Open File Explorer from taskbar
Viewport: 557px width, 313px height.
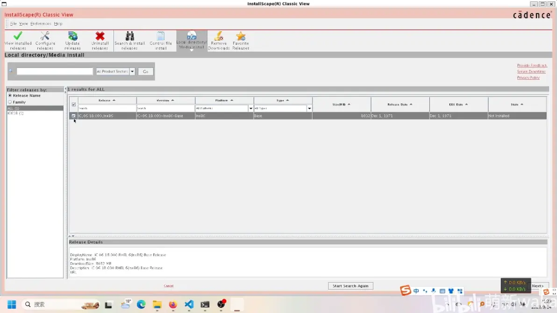pos(157,305)
